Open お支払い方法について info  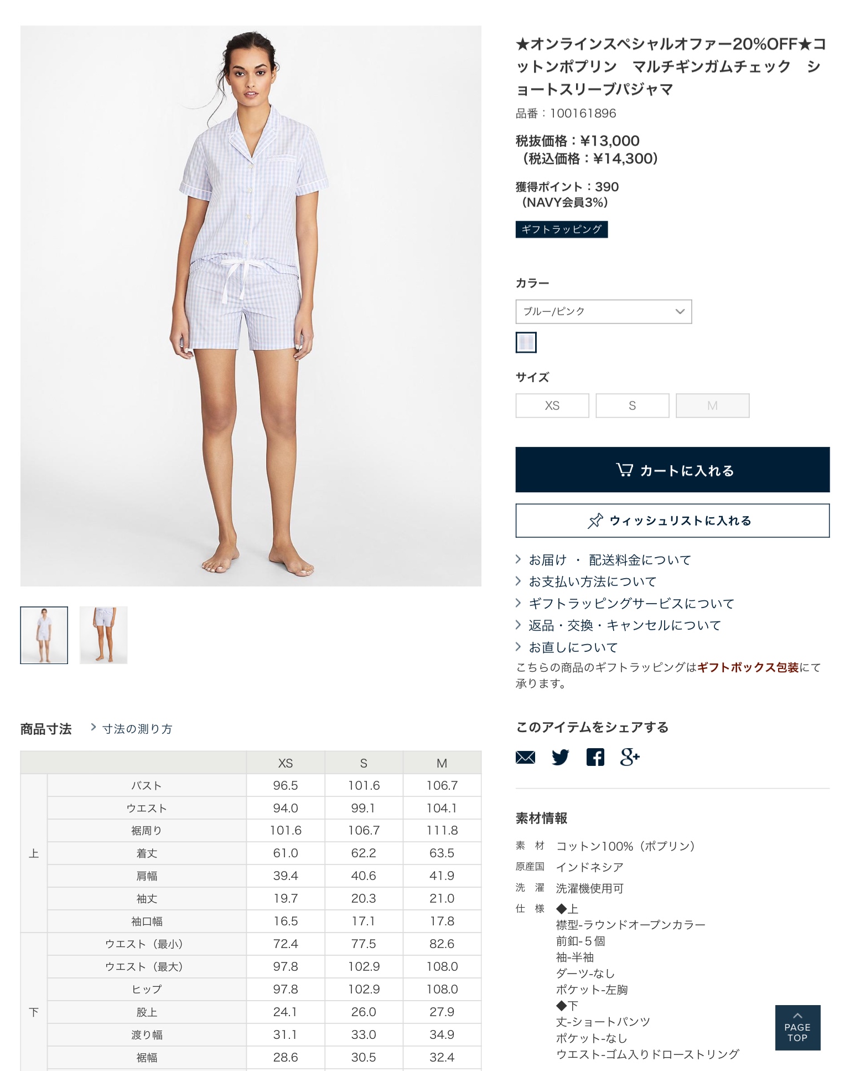click(592, 581)
